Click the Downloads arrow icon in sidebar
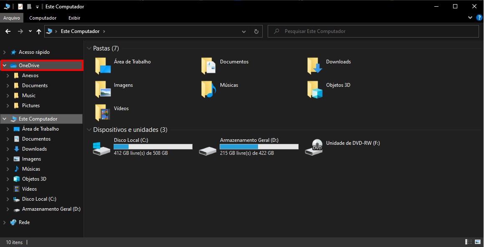 point(17,149)
